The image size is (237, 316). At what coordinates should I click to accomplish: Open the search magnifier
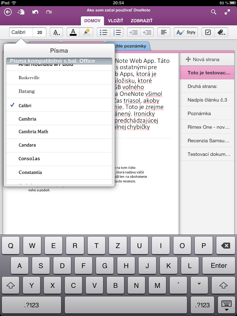point(214,12)
